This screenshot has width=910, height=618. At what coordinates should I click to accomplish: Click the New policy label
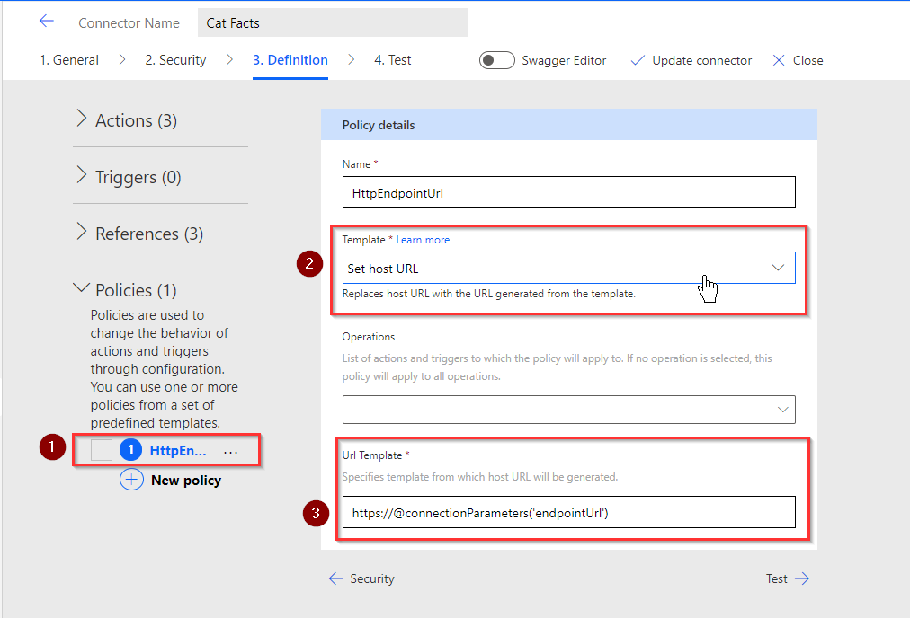click(186, 480)
